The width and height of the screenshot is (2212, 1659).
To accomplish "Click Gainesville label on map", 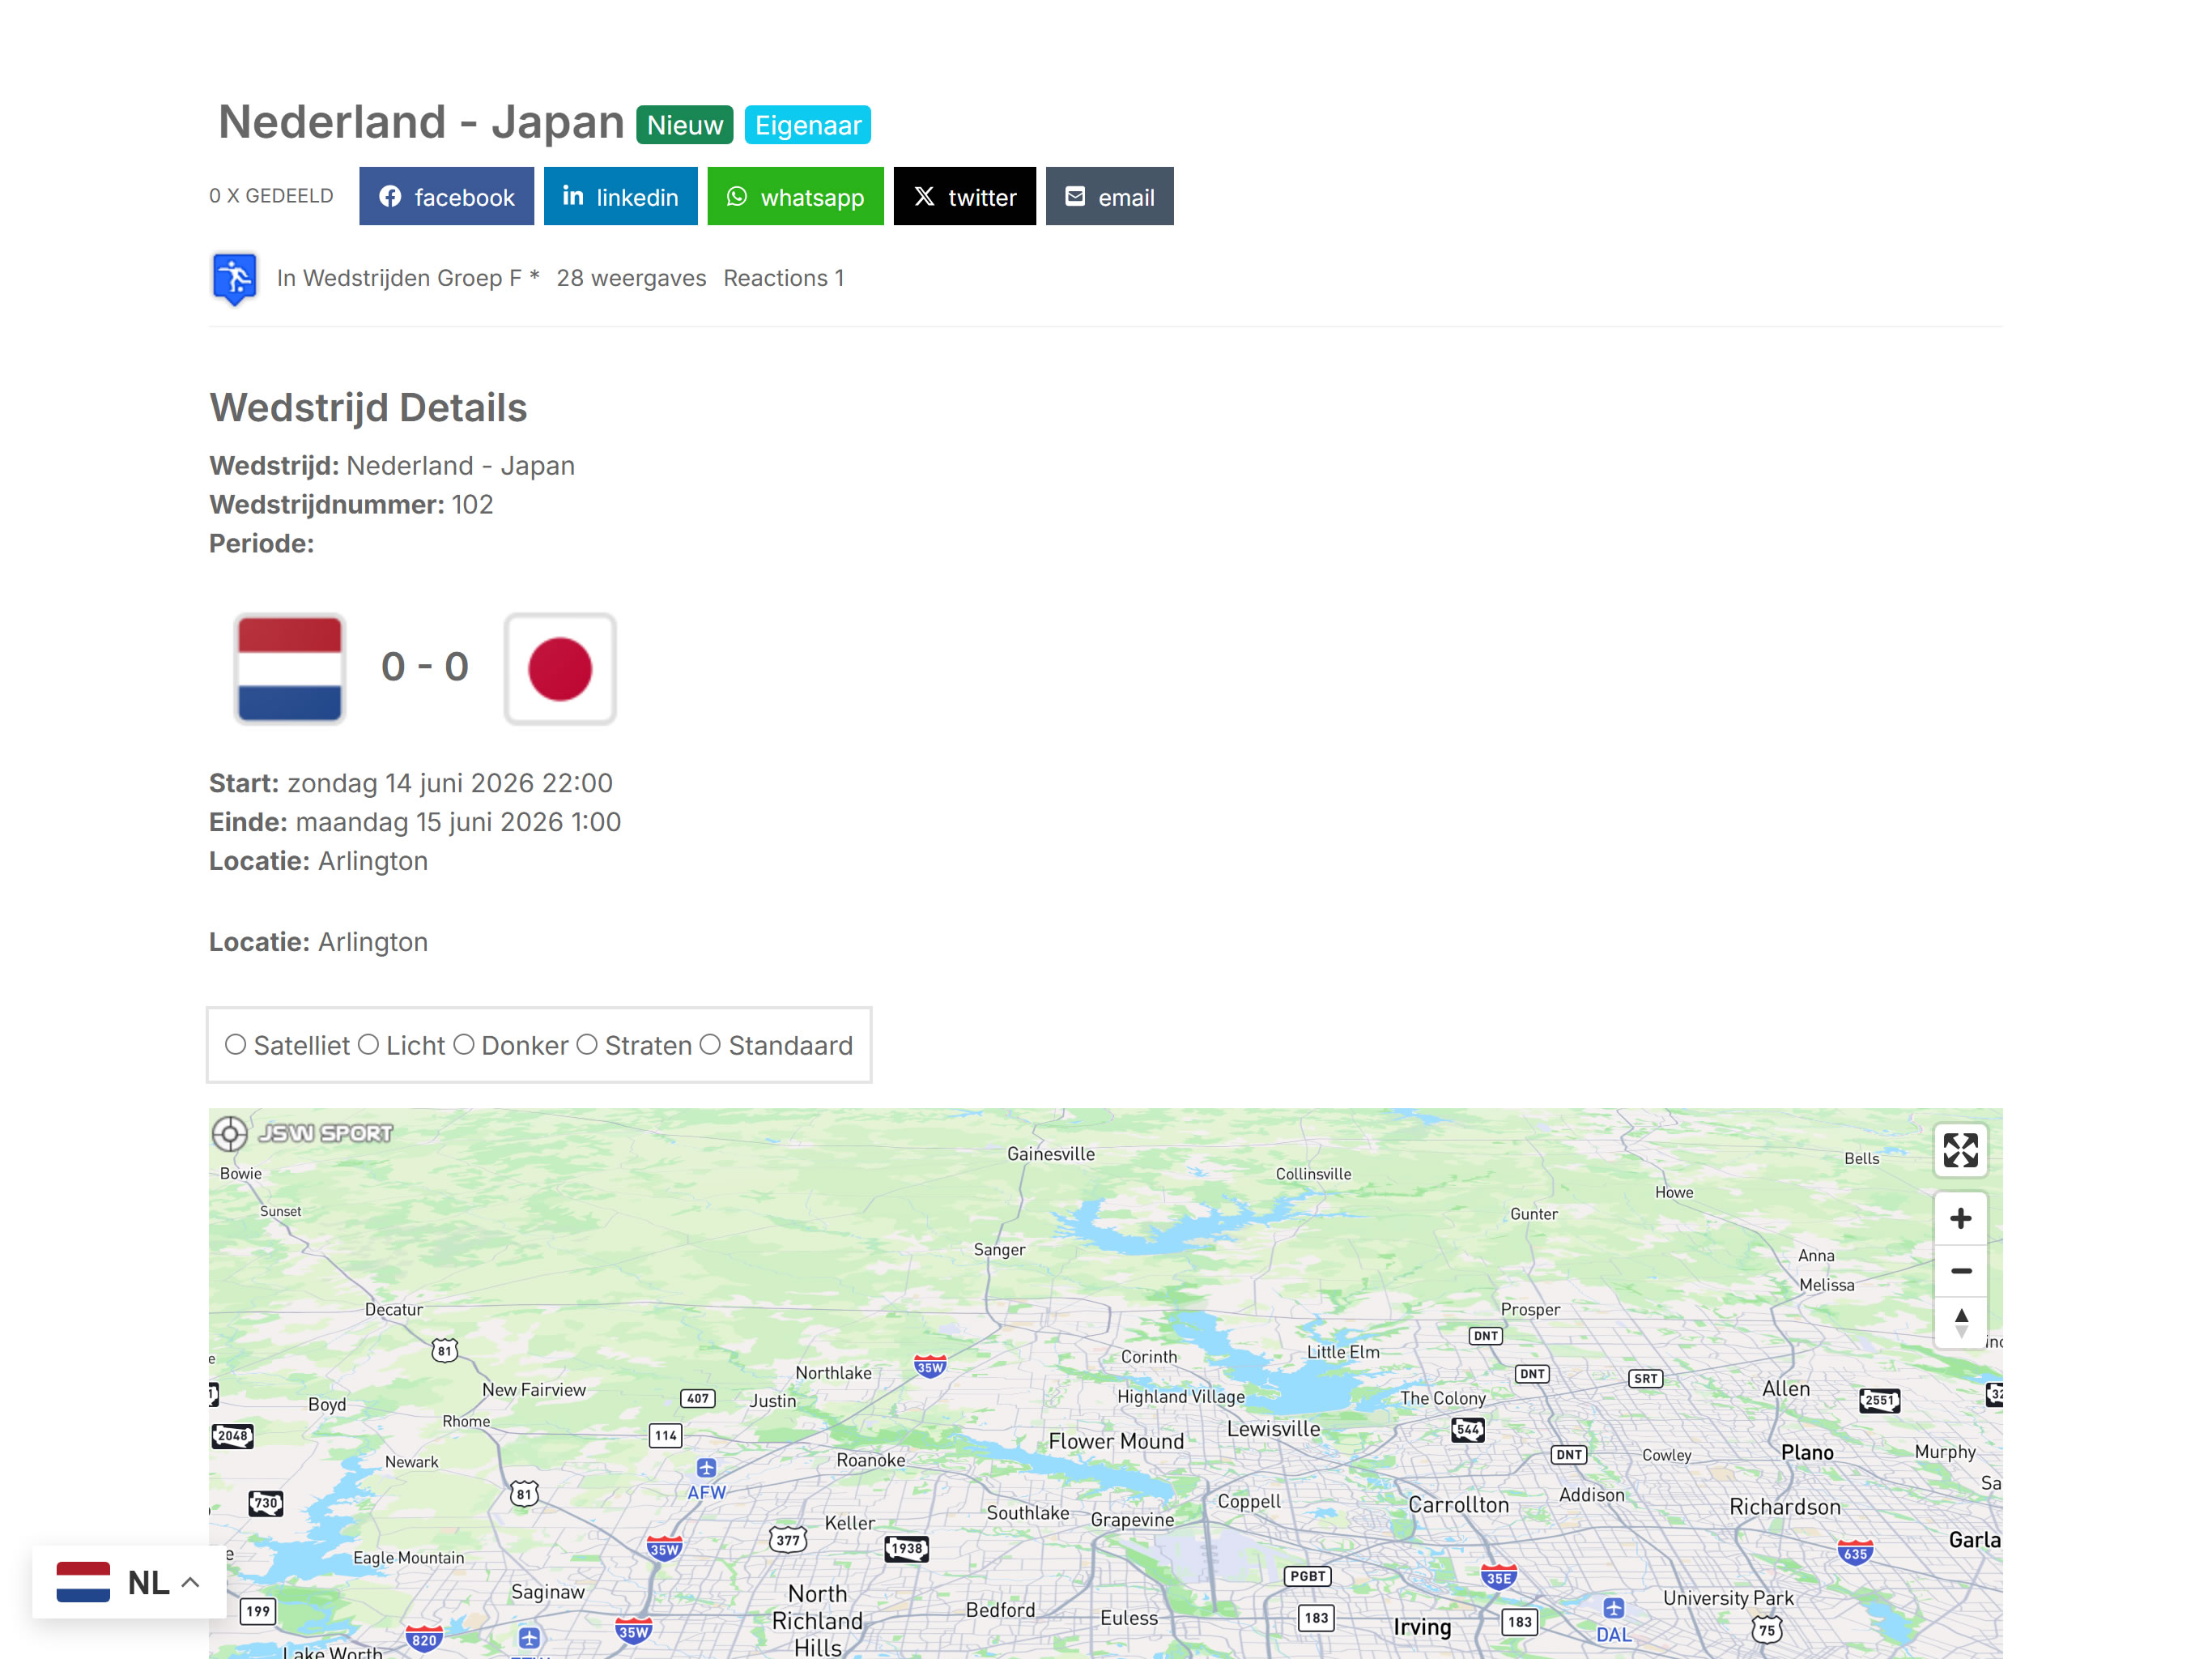I will (1050, 1154).
